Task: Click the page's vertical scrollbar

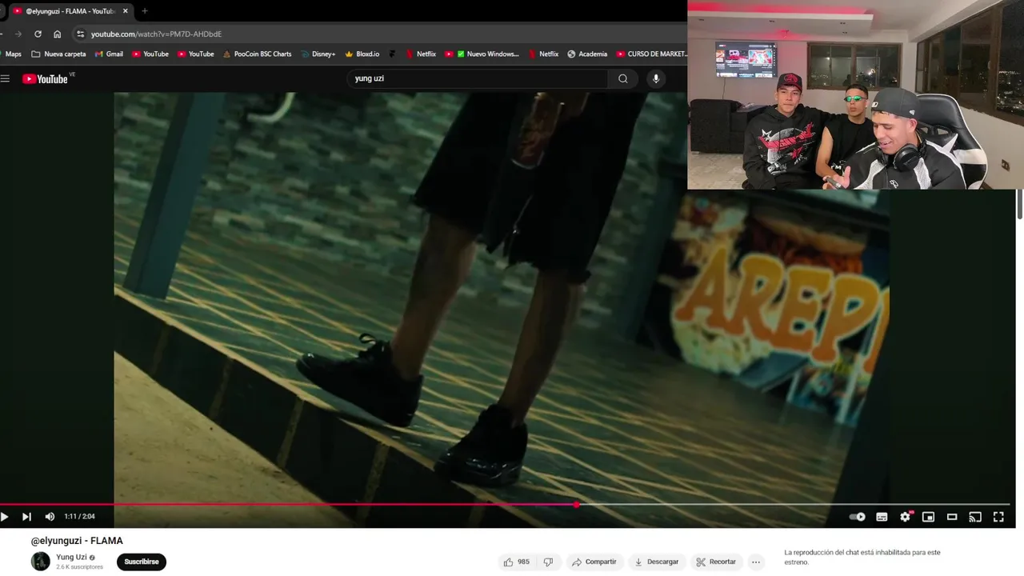Action: point(1020,204)
